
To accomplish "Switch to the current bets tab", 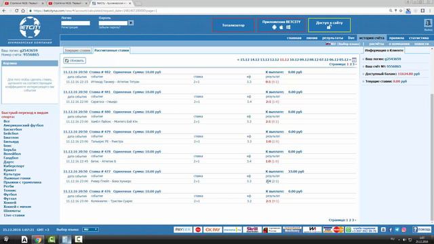I will (x=77, y=50).
